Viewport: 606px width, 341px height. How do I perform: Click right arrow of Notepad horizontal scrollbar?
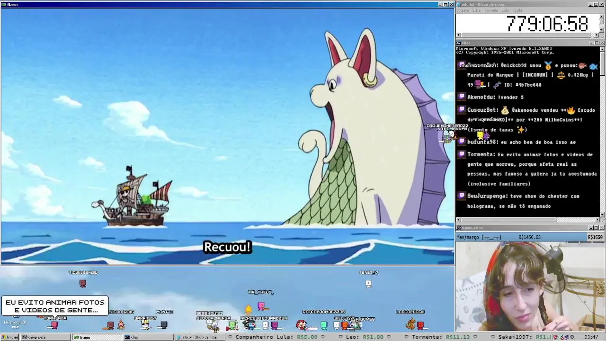(597, 35)
